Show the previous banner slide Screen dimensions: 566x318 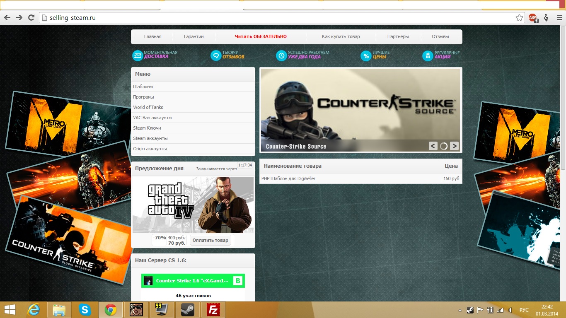(x=433, y=146)
